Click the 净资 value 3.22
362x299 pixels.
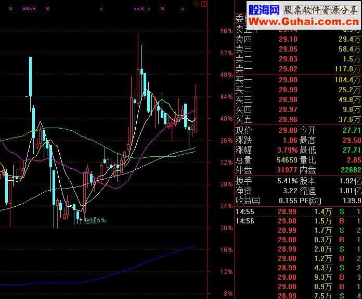290,191
